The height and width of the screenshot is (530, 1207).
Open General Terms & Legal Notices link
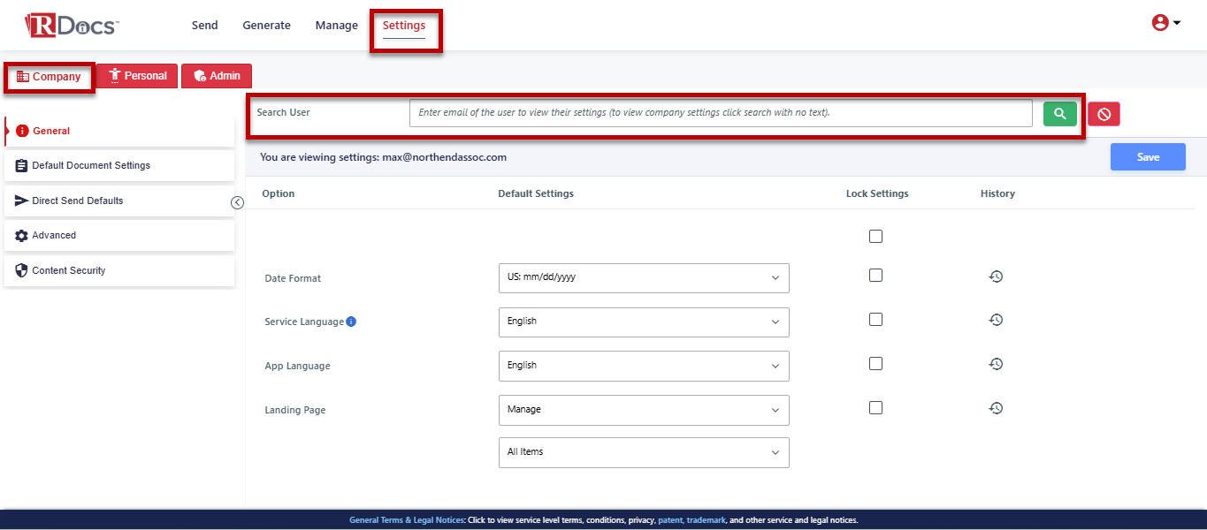click(x=406, y=520)
